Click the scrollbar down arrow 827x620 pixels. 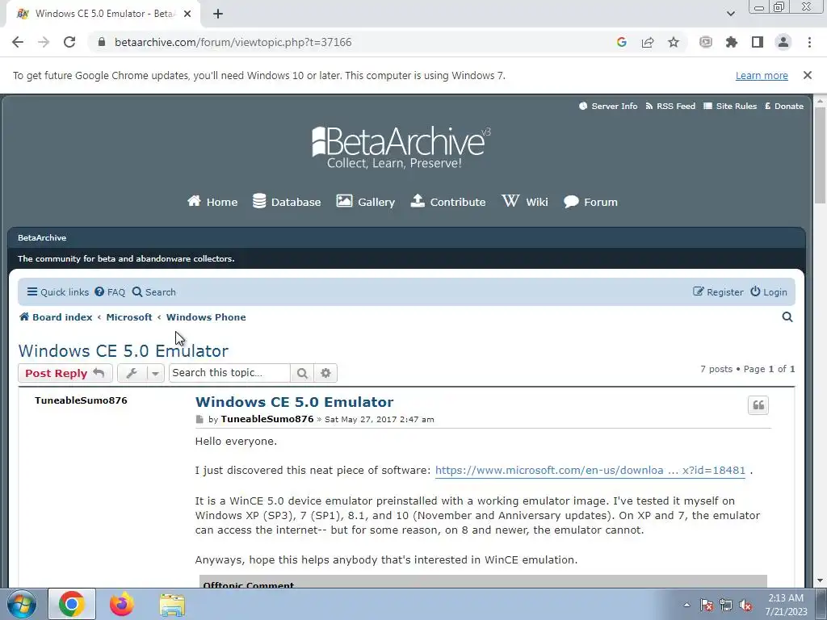[x=820, y=580]
